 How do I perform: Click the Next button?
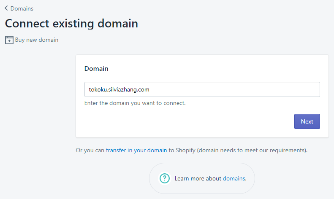pyautogui.click(x=307, y=121)
